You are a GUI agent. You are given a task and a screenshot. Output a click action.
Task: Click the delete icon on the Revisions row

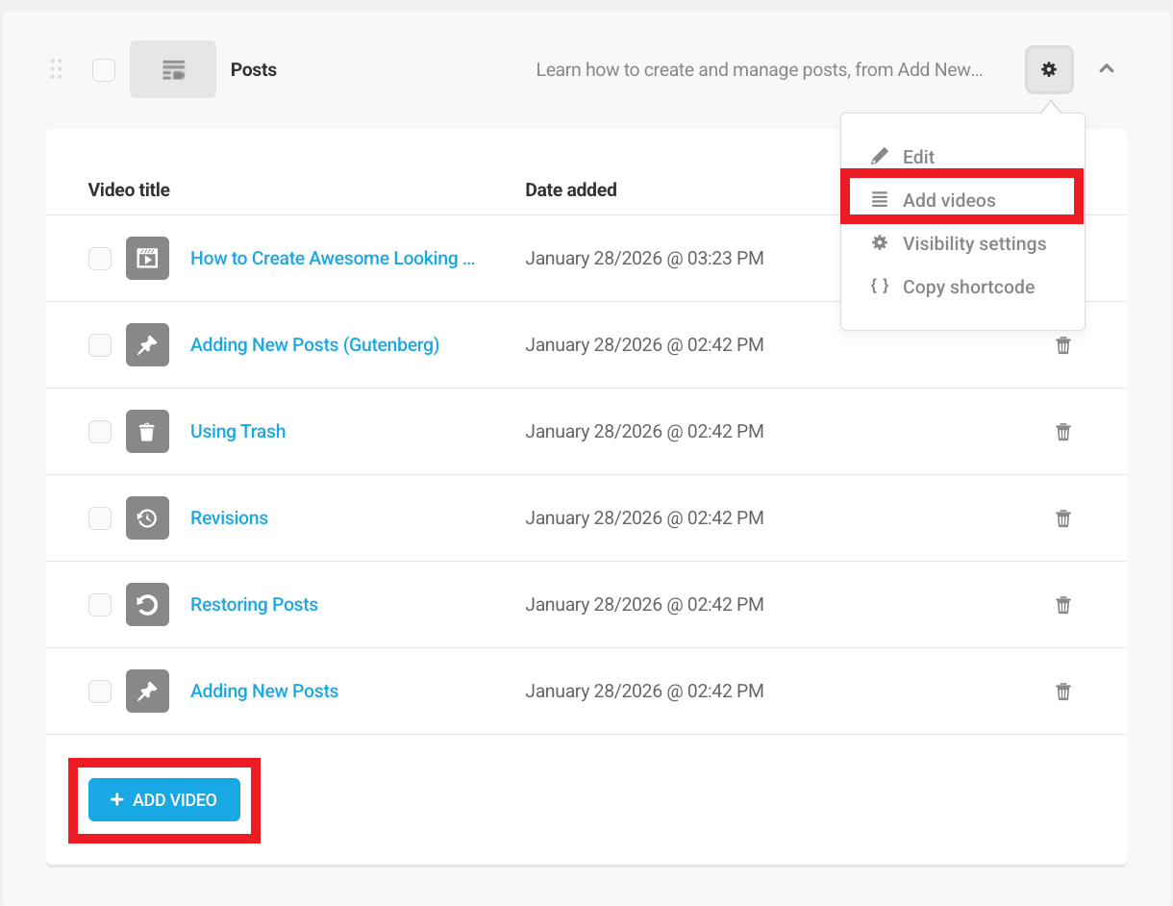click(x=1062, y=517)
